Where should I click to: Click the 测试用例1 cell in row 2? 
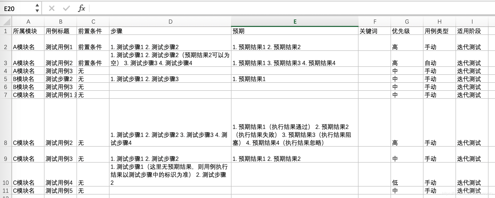click(60, 43)
